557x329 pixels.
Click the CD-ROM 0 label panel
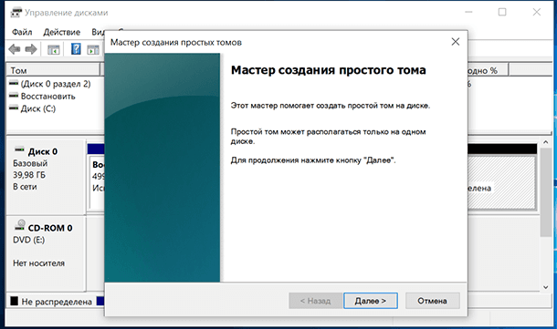click(47, 253)
